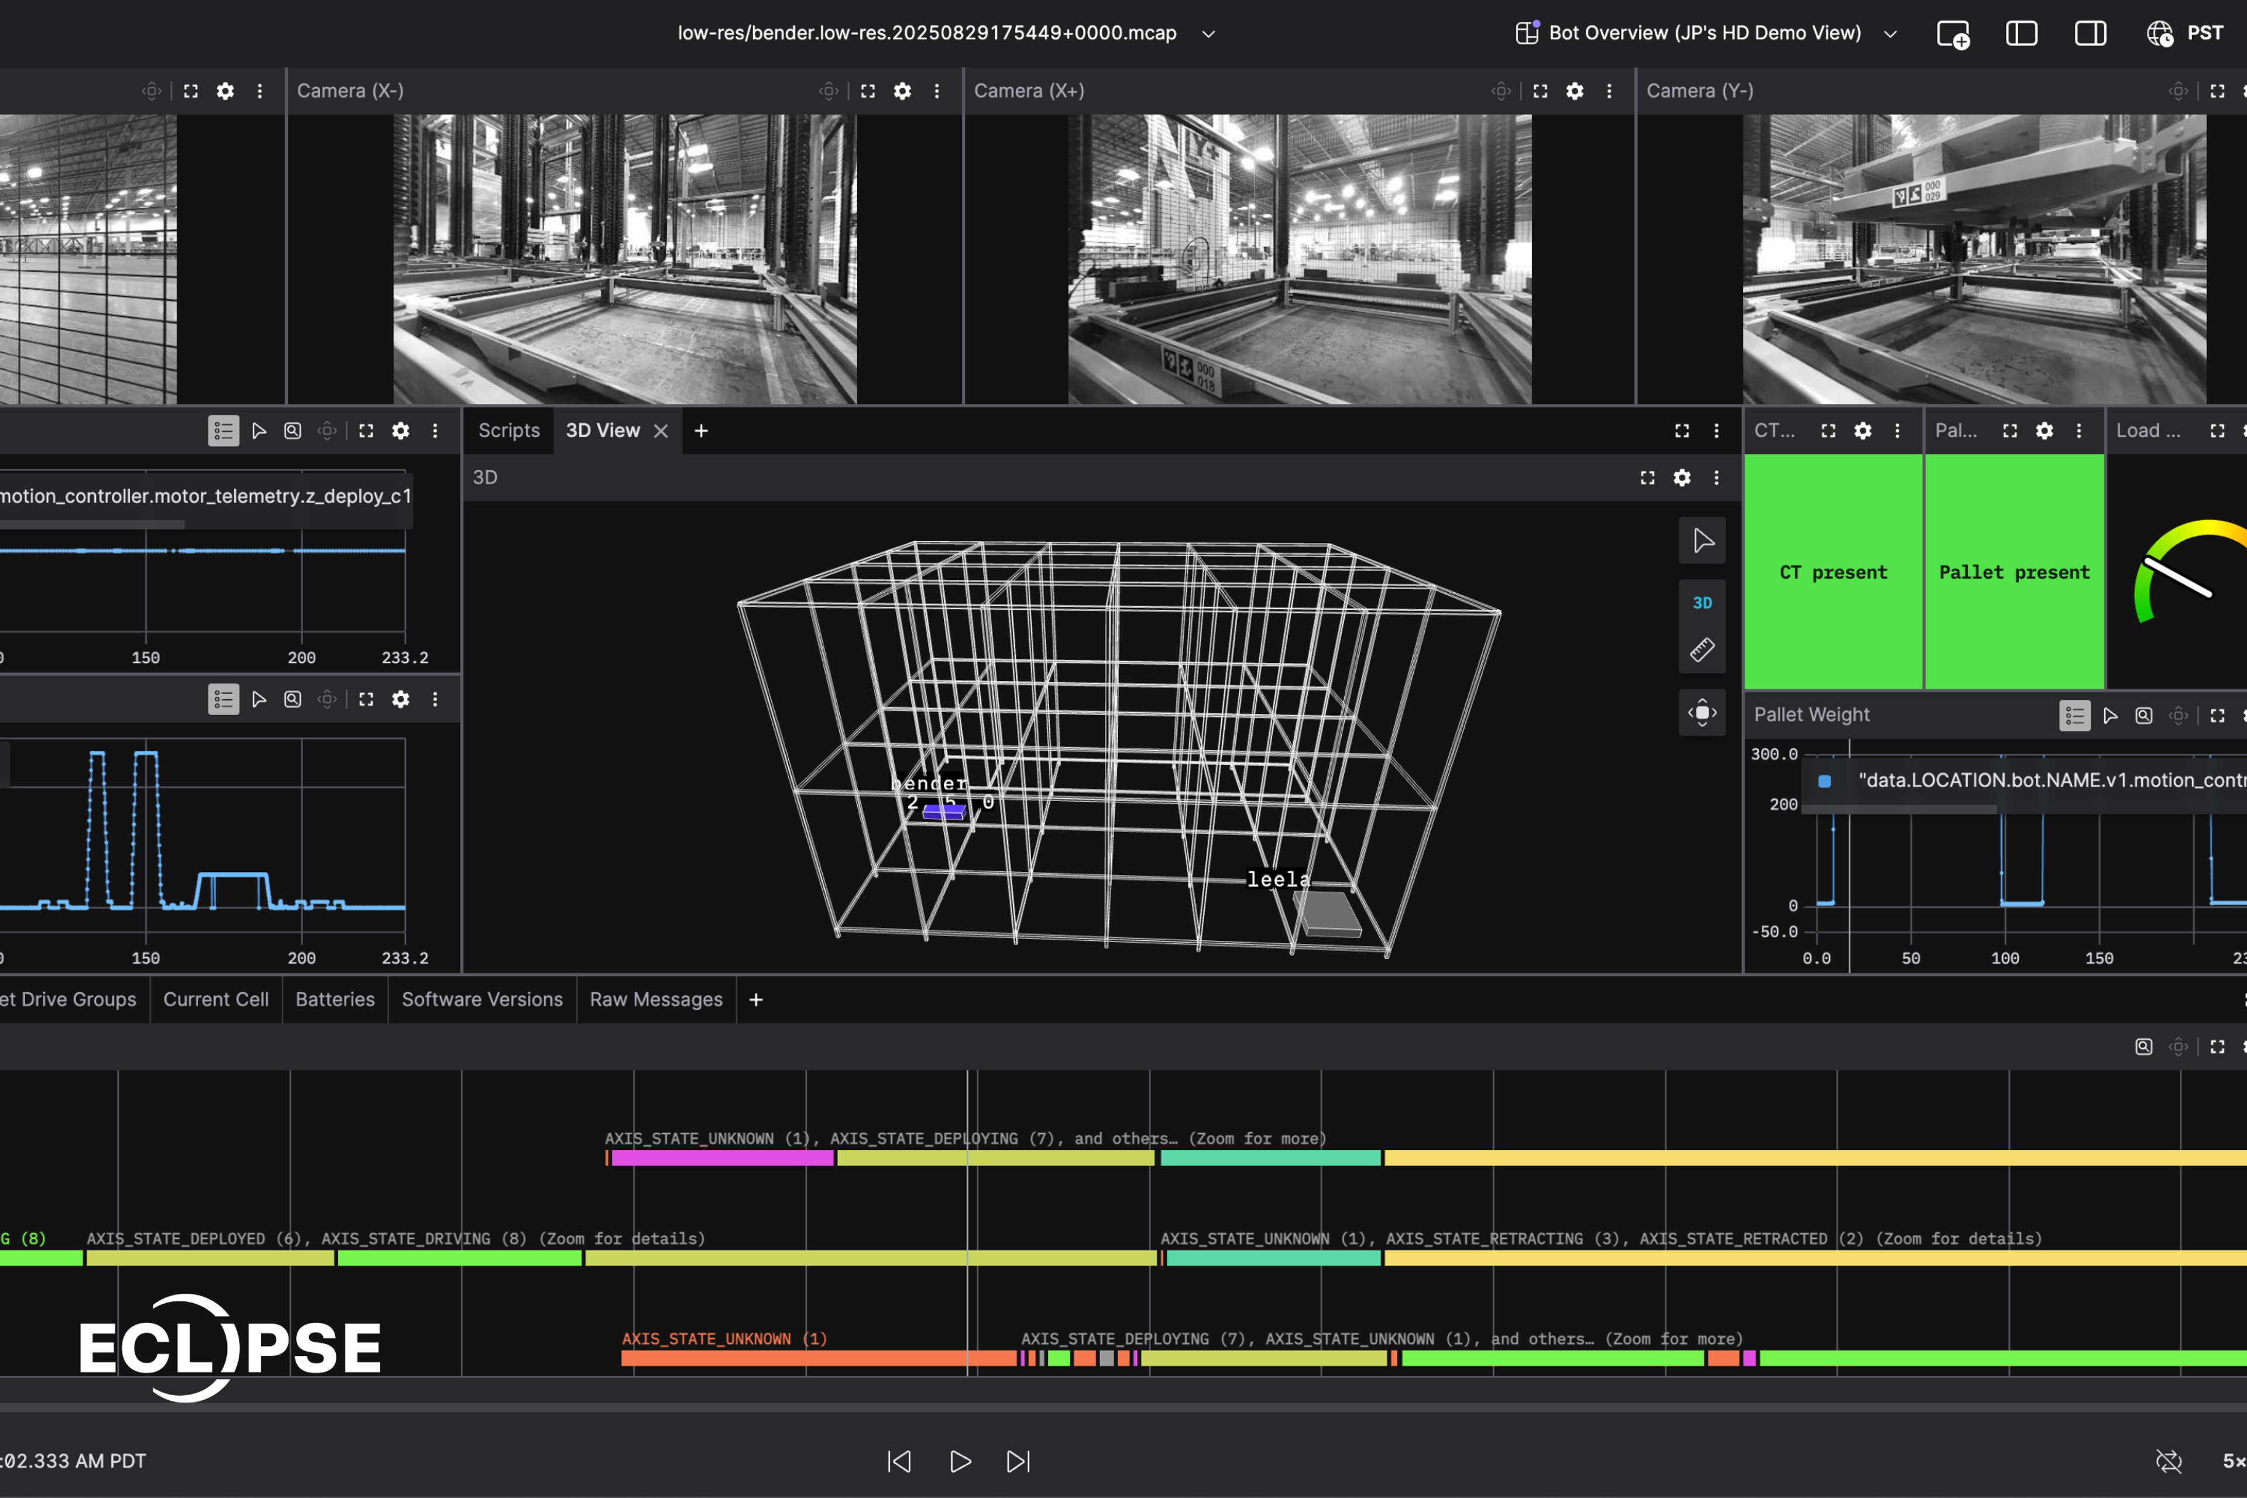Screen dimensions: 2247x1498
Task: Click the playback timeline scrubber bar
Action: pos(1123,1407)
